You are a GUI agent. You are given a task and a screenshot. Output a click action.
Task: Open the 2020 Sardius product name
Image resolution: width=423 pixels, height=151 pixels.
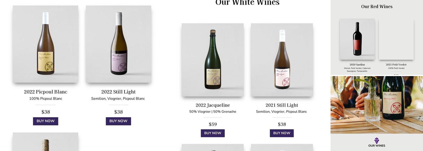tap(357, 65)
